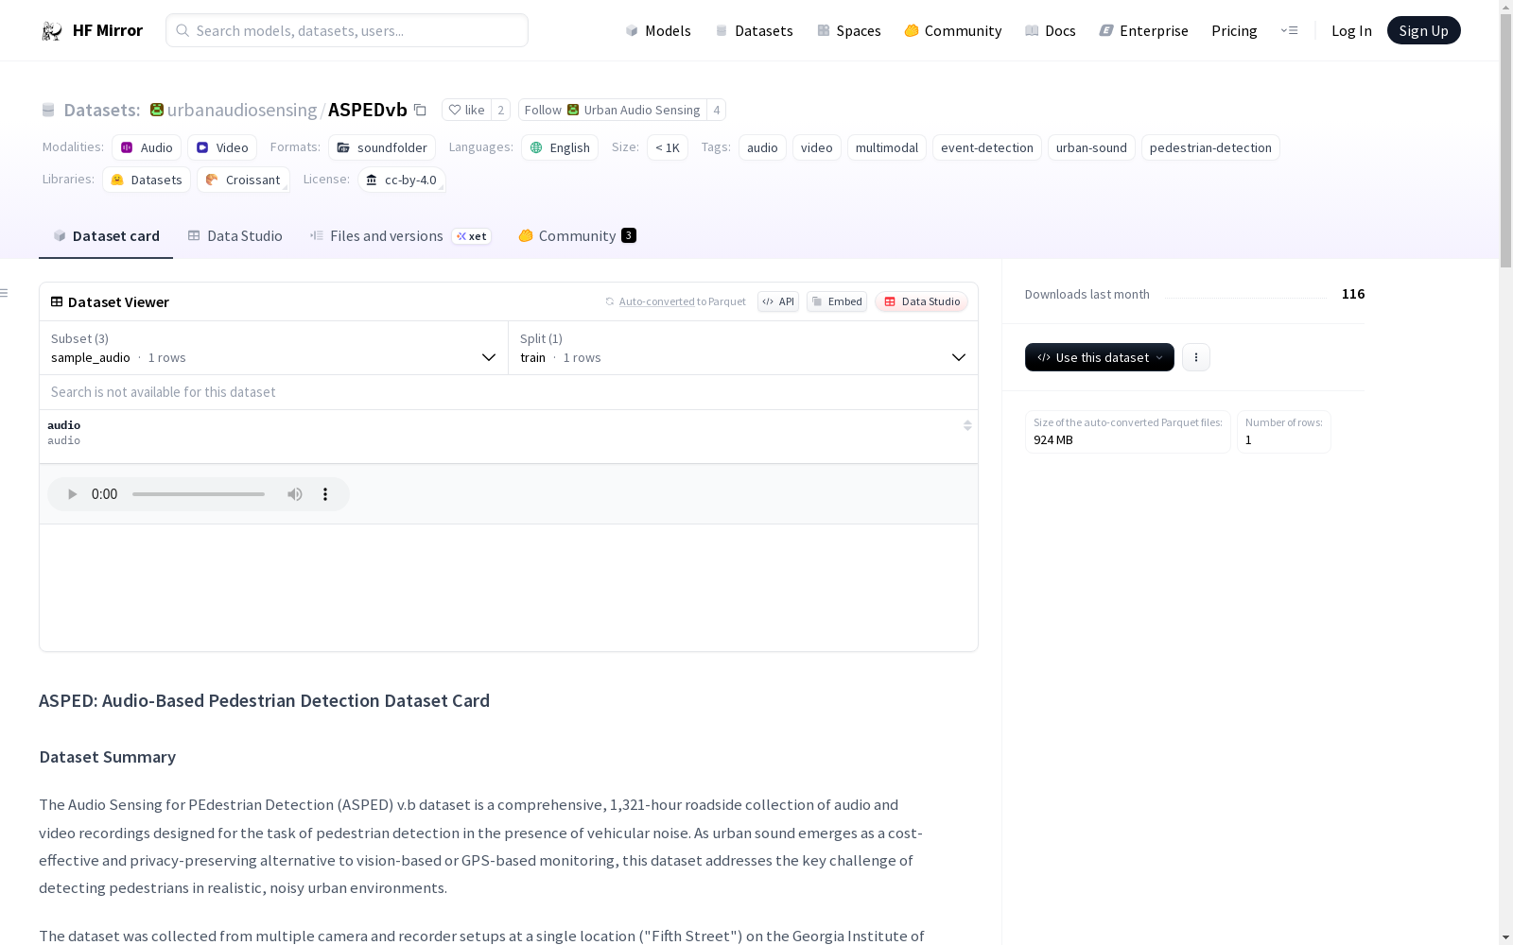Open Enterprise in the top navigation
The width and height of the screenshot is (1513, 945).
click(1144, 31)
